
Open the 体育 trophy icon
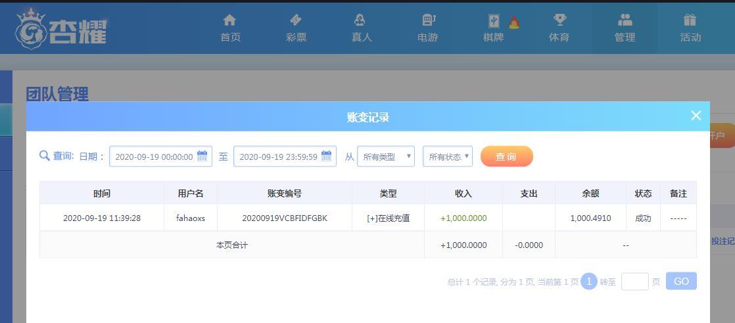pyautogui.click(x=559, y=20)
